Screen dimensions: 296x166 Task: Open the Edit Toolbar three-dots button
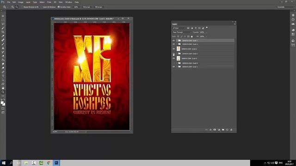[x=3, y=96]
